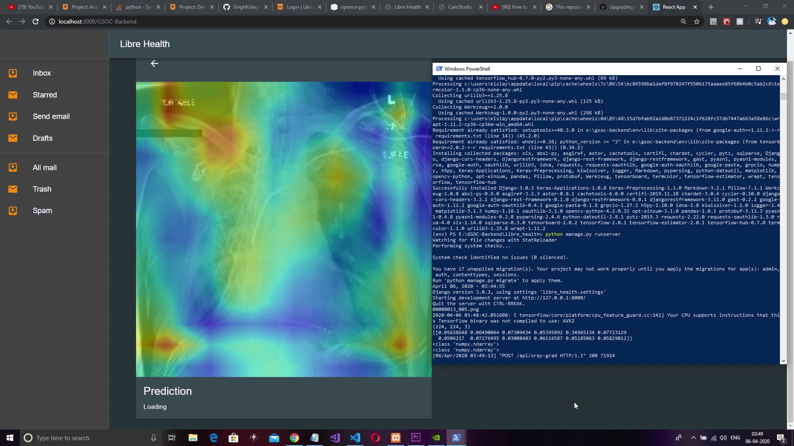Open Adobe Premiere Pro from taskbar
This screenshot has height=446, width=794.
[416, 438]
